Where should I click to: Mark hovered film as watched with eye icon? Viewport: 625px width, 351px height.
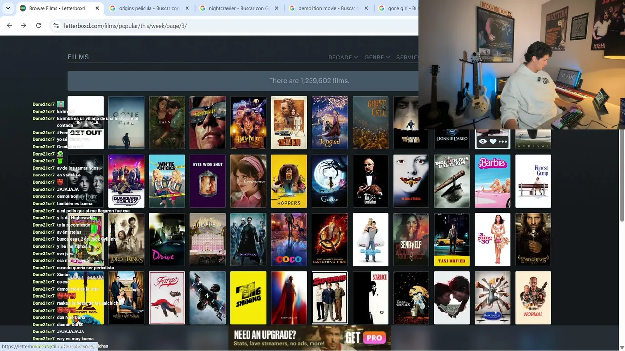click(x=483, y=142)
